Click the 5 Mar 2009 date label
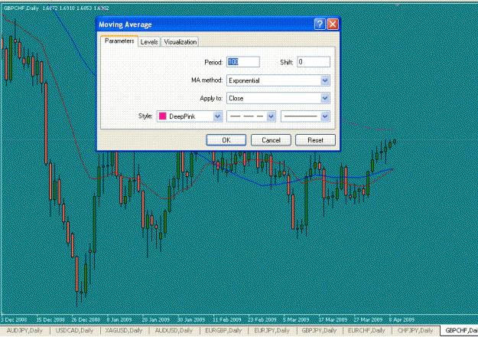Viewport: 478px width, 337px height. click(x=296, y=319)
